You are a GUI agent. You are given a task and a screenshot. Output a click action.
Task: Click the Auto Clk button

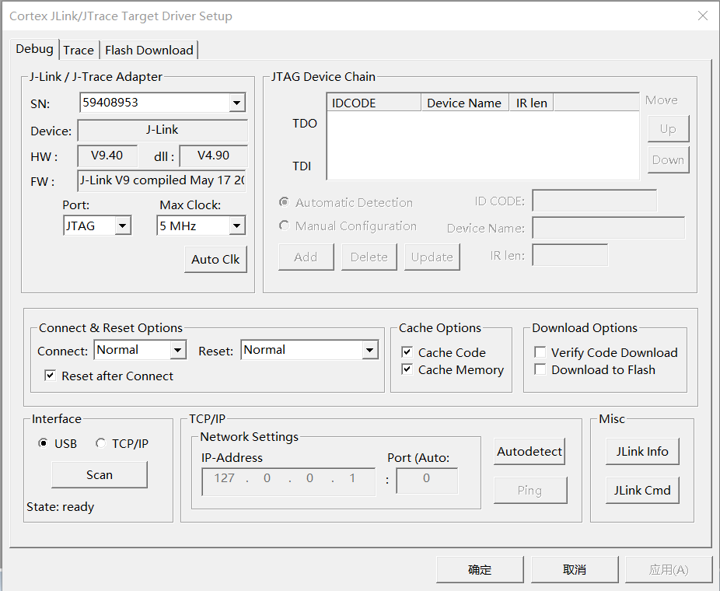click(215, 260)
